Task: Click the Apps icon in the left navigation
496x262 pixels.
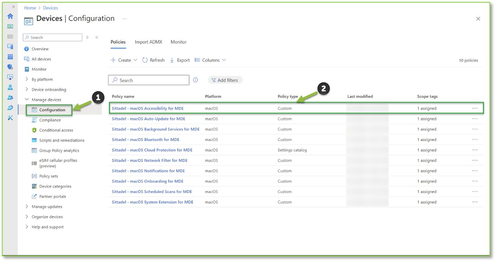Action: point(10,57)
